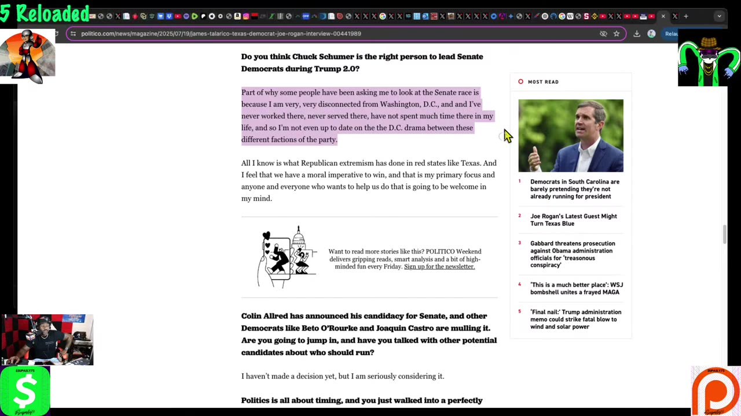Open a new browser tab
The height and width of the screenshot is (416, 741).
(x=686, y=16)
